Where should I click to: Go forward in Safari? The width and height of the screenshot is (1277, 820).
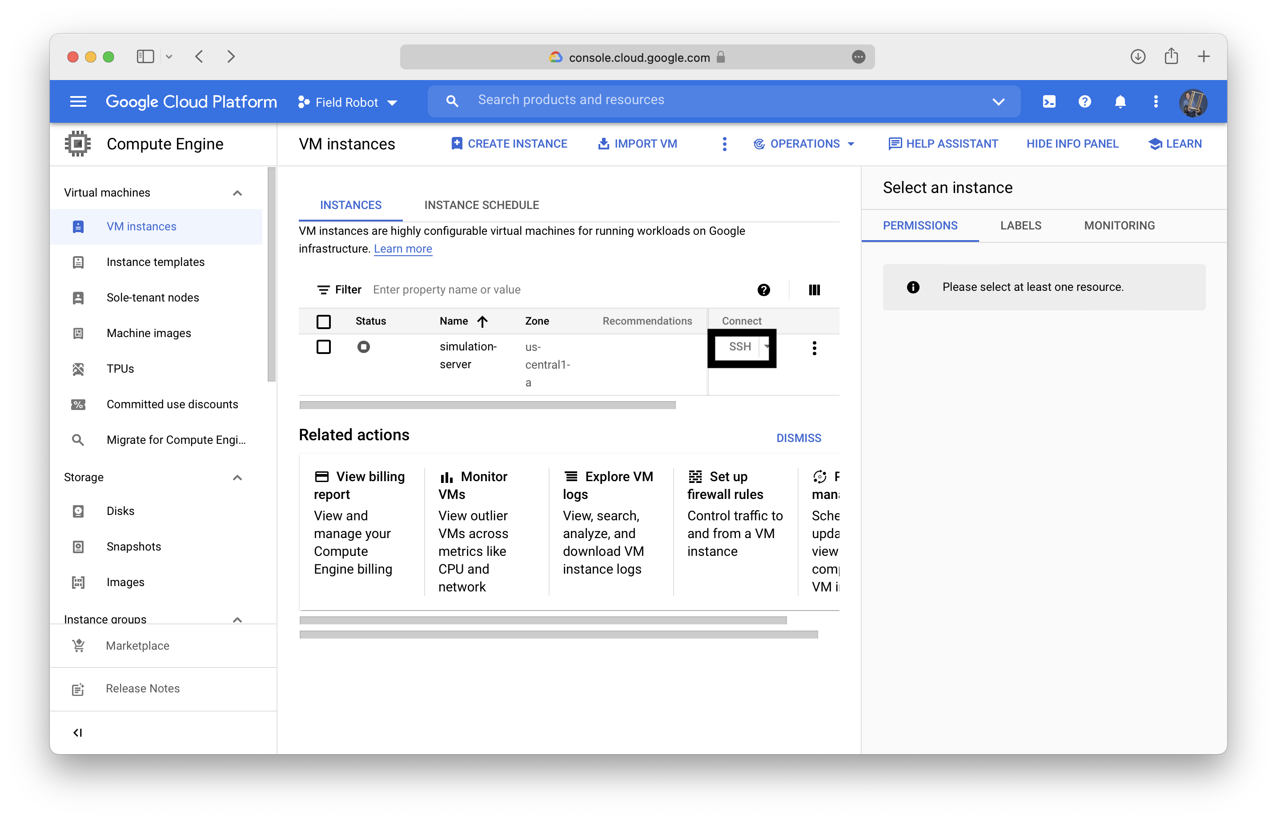(x=230, y=56)
